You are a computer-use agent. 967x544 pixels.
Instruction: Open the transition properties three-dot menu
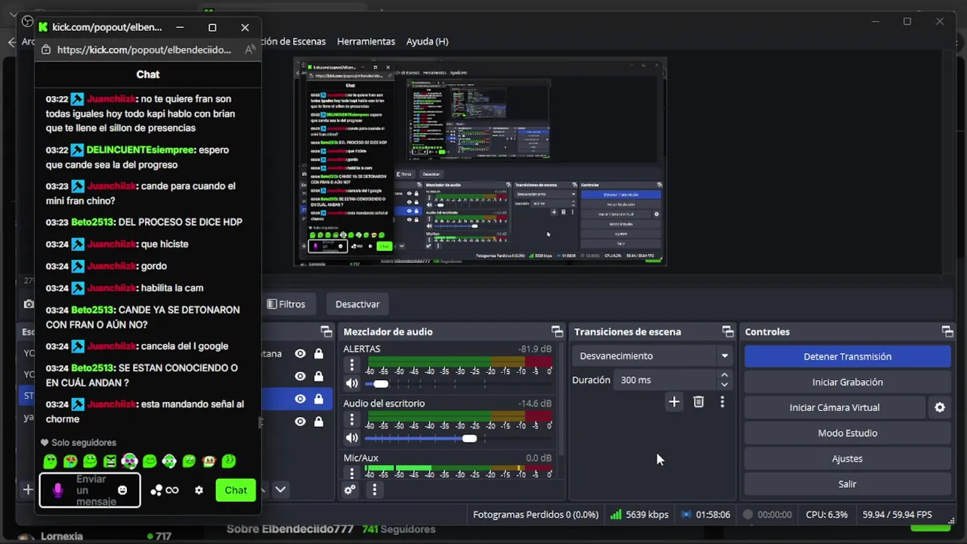(722, 402)
